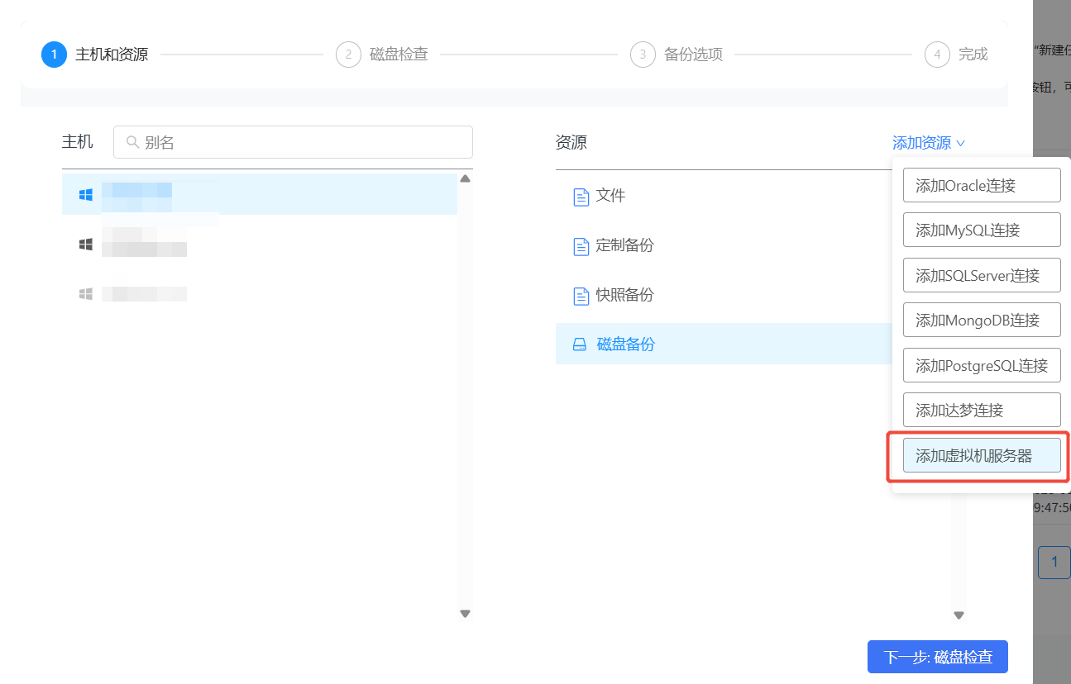The image size is (1071, 684).
Task: Choose 添加SQLServer连接
Action: (982, 275)
